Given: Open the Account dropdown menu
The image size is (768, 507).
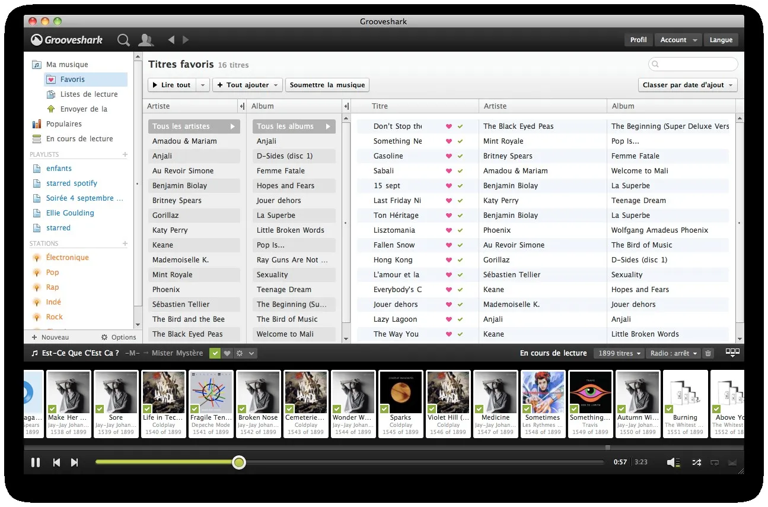Looking at the screenshot, I should click(x=678, y=40).
